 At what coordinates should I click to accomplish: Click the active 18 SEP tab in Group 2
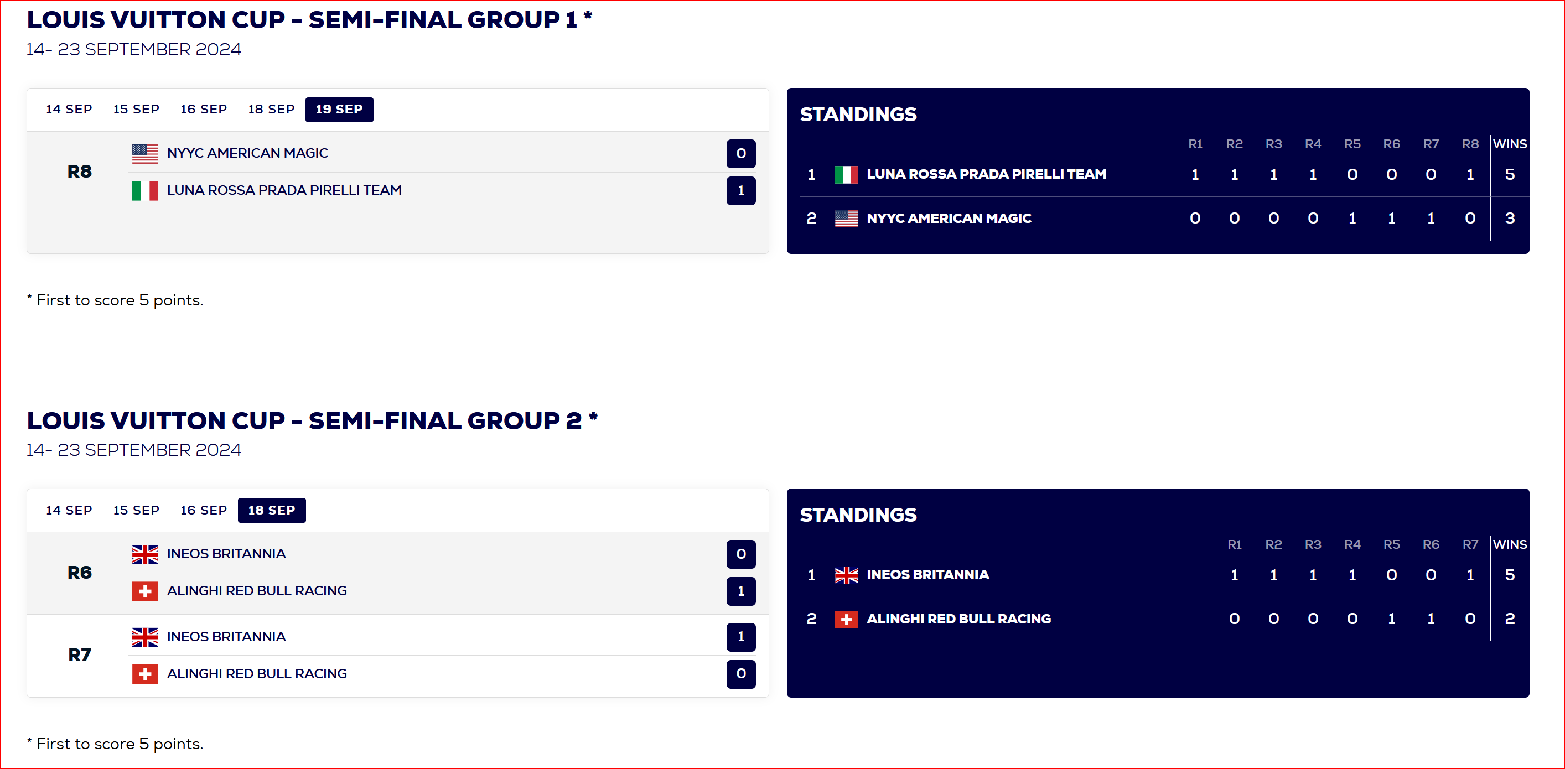point(272,510)
